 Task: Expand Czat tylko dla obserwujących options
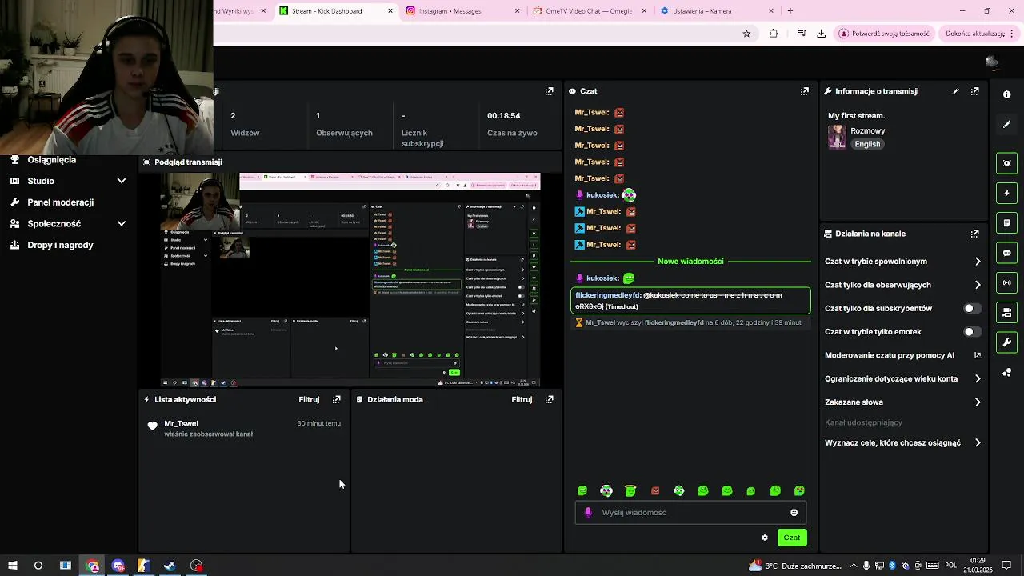click(978, 285)
